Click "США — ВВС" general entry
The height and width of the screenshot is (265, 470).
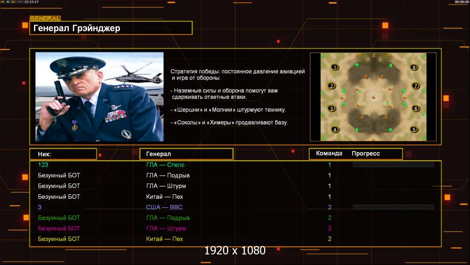click(164, 207)
